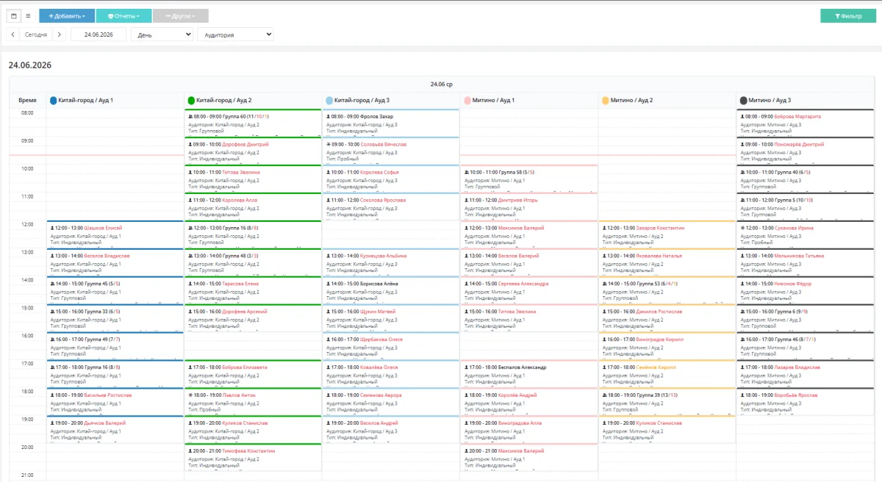Open 12:00 - 13:00 Группа 16 lesson
The height and width of the screenshot is (482, 882).
pos(253,234)
